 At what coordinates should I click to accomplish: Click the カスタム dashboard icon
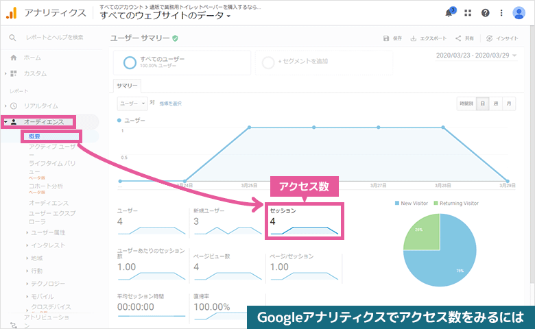tap(13, 73)
